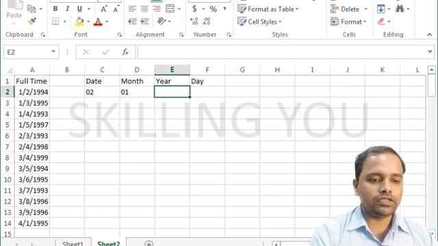Image resolution: width=438 pixels, height=246 pixels.
Task: Click the Cancel X in formula bar
Action: (86, 52)
